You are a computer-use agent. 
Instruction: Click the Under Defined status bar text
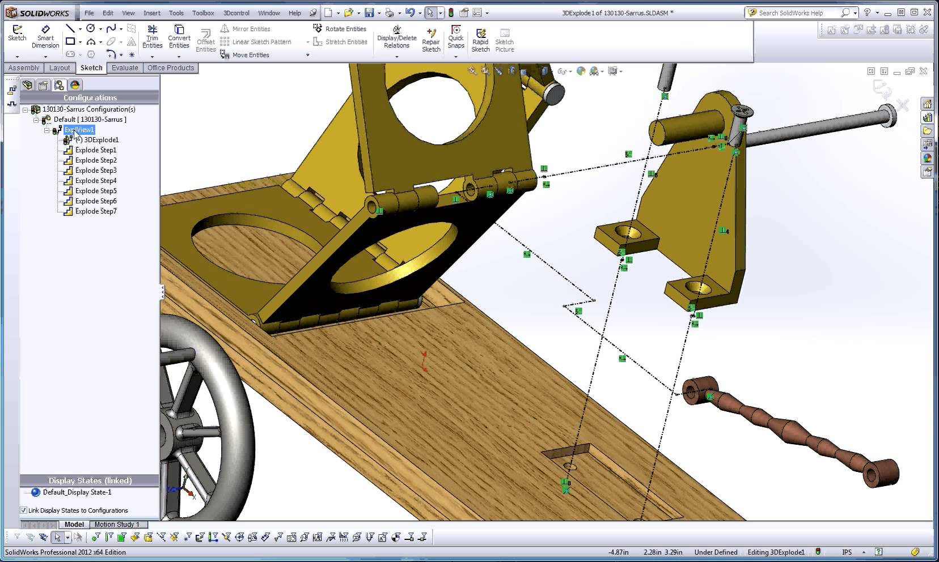[716, 552]
